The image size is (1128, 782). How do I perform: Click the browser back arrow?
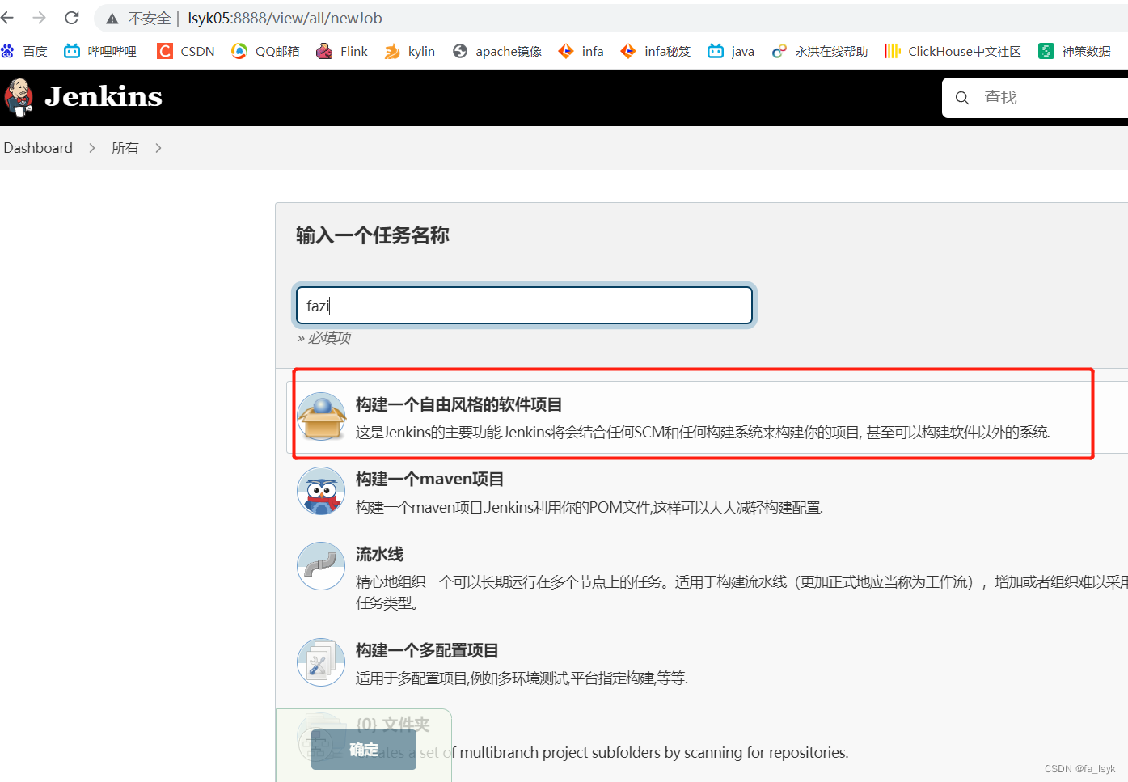pyautogui.click(x=7, y=18)
